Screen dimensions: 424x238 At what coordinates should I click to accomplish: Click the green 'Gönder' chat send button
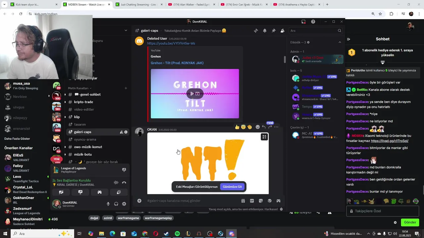(410, 222)
